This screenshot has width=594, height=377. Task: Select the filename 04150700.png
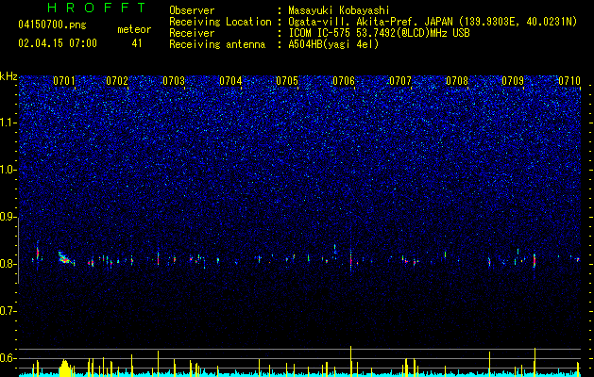pos(52,25)
